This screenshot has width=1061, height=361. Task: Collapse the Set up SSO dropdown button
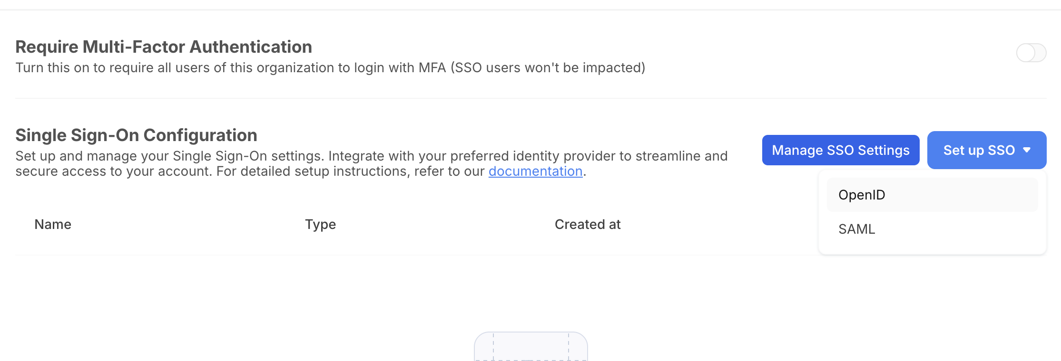[979, 150]
